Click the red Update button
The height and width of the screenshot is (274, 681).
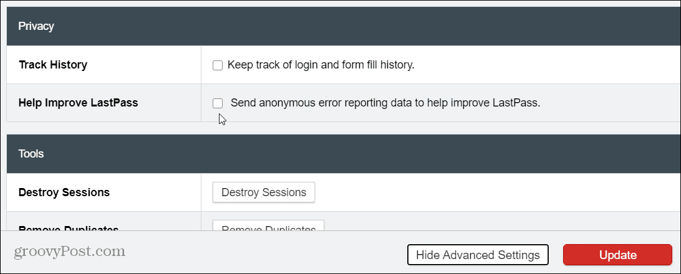click(x=617, y=255)
